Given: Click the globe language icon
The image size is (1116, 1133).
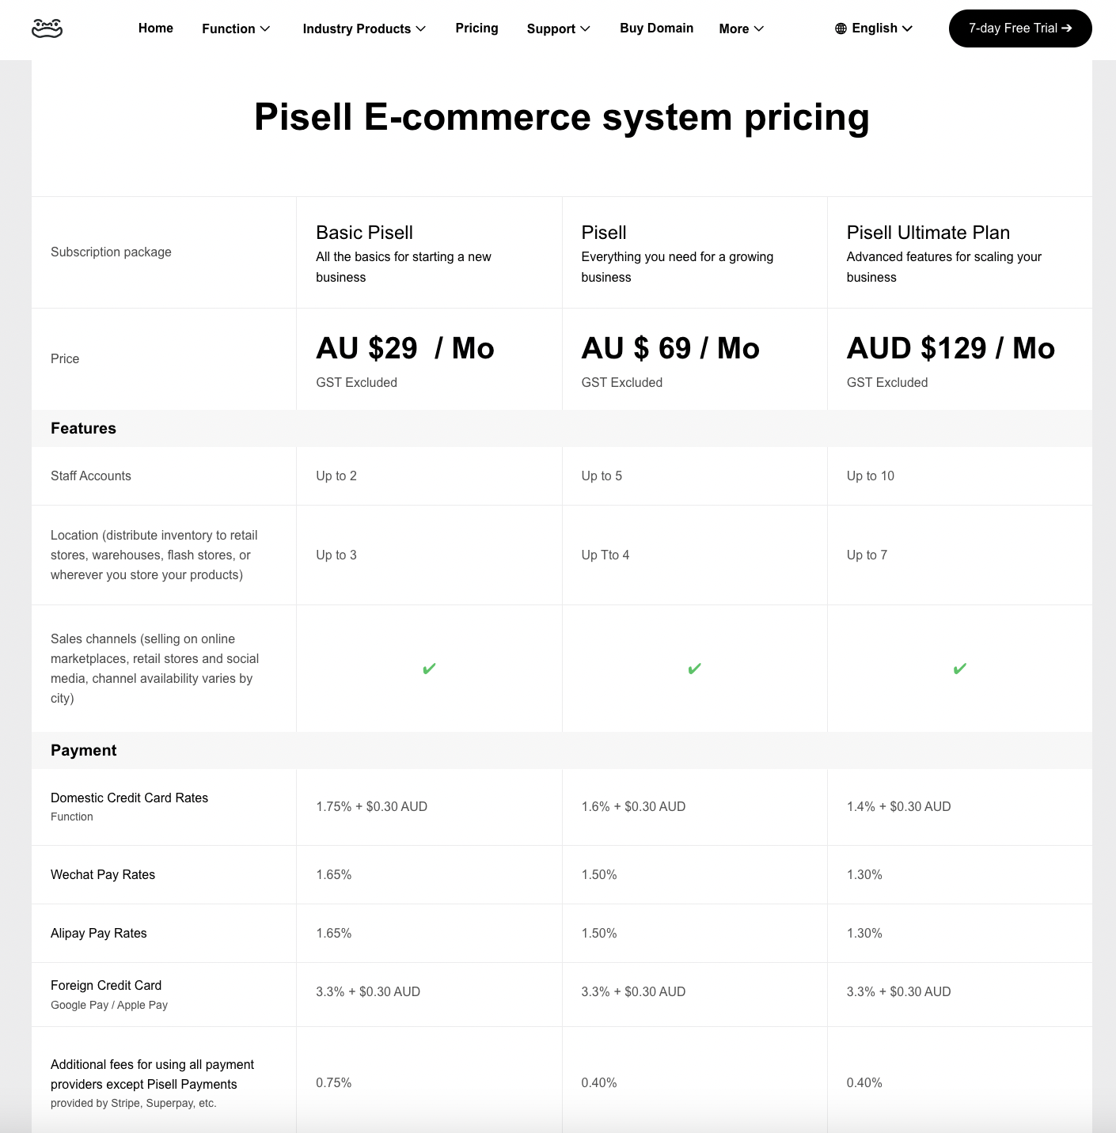Looking at the screenshot, I should 841,28.
